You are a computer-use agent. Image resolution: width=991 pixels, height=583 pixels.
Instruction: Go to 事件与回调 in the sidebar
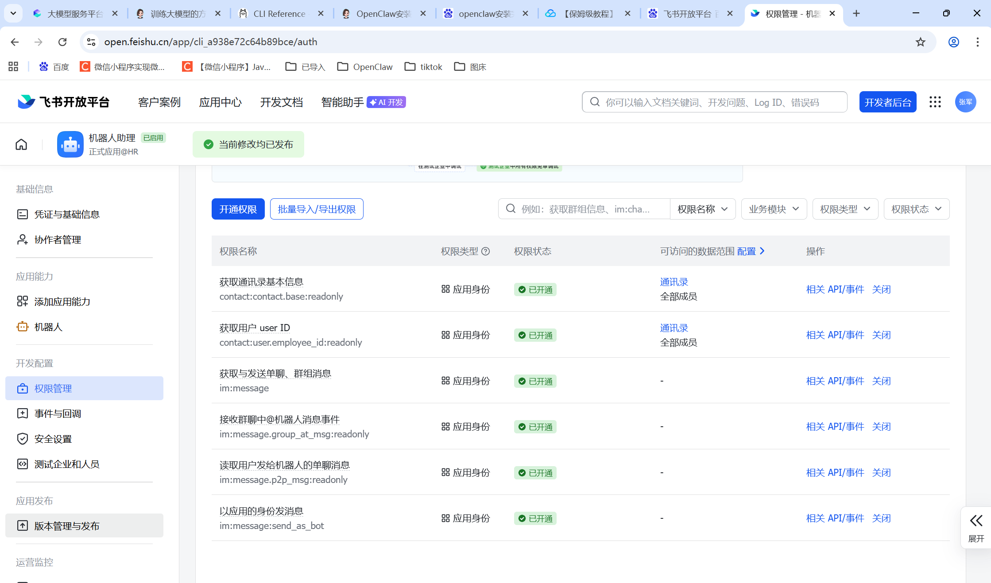pyautogui.click(x=58, y=413)
